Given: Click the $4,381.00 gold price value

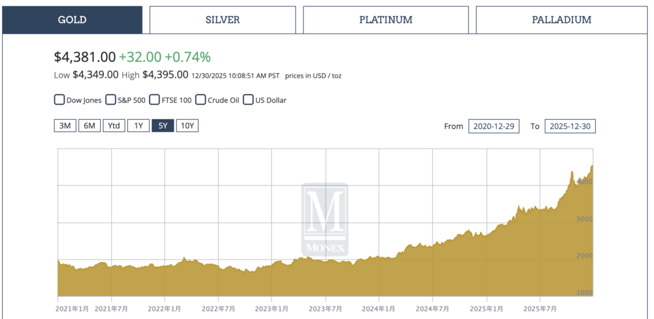Looking at the screenshot, I should coord(84,57).
